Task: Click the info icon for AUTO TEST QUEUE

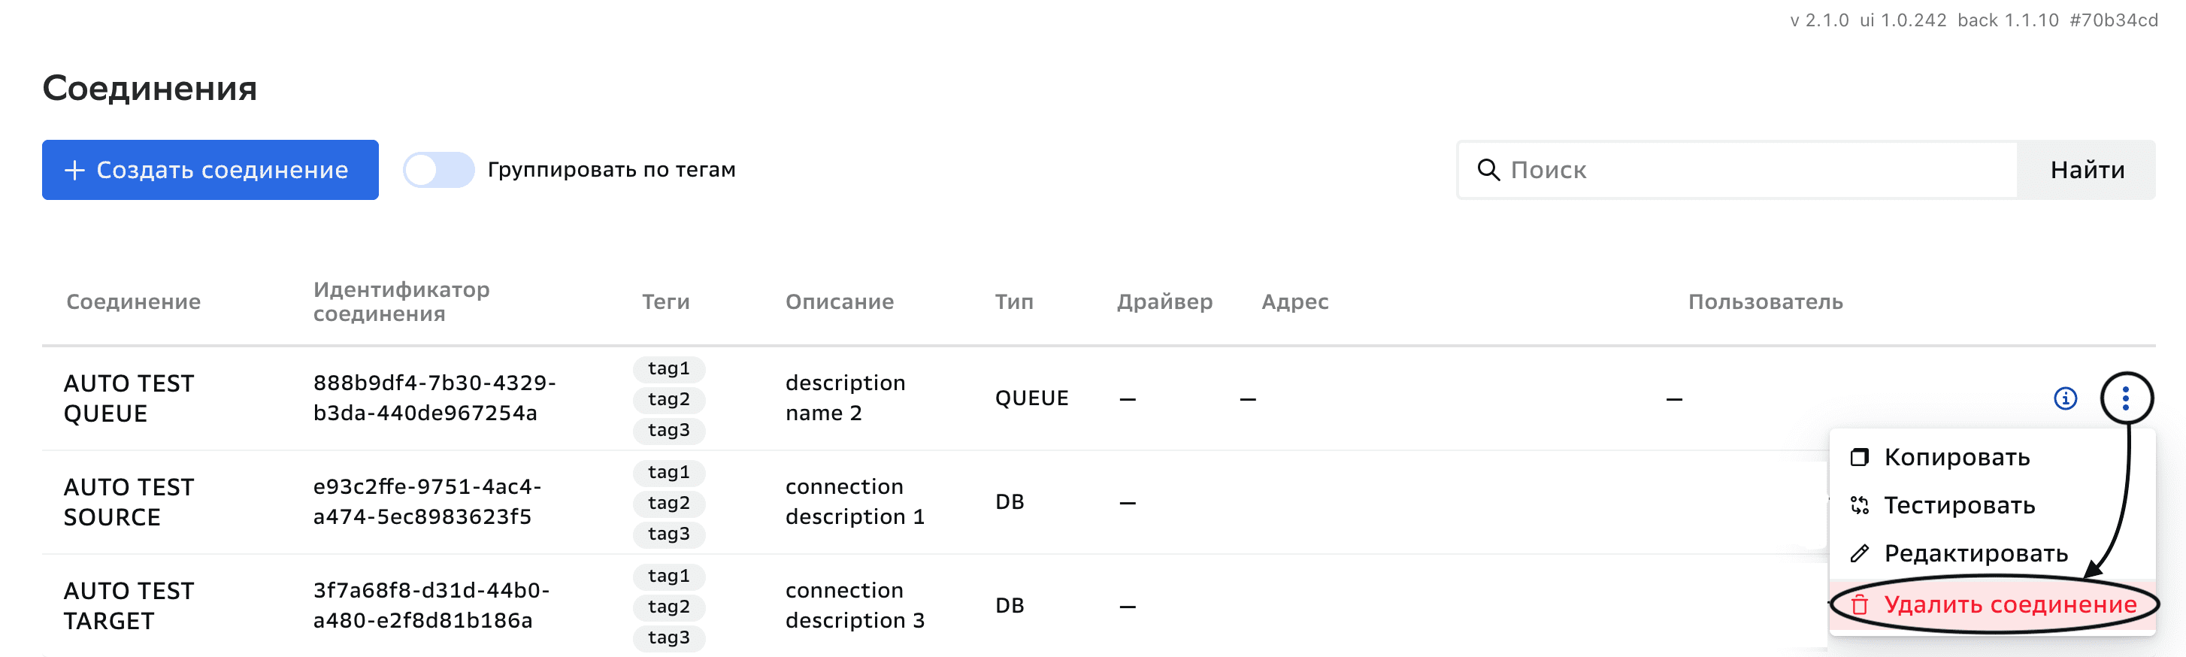Action: [x=2065, y=398]
